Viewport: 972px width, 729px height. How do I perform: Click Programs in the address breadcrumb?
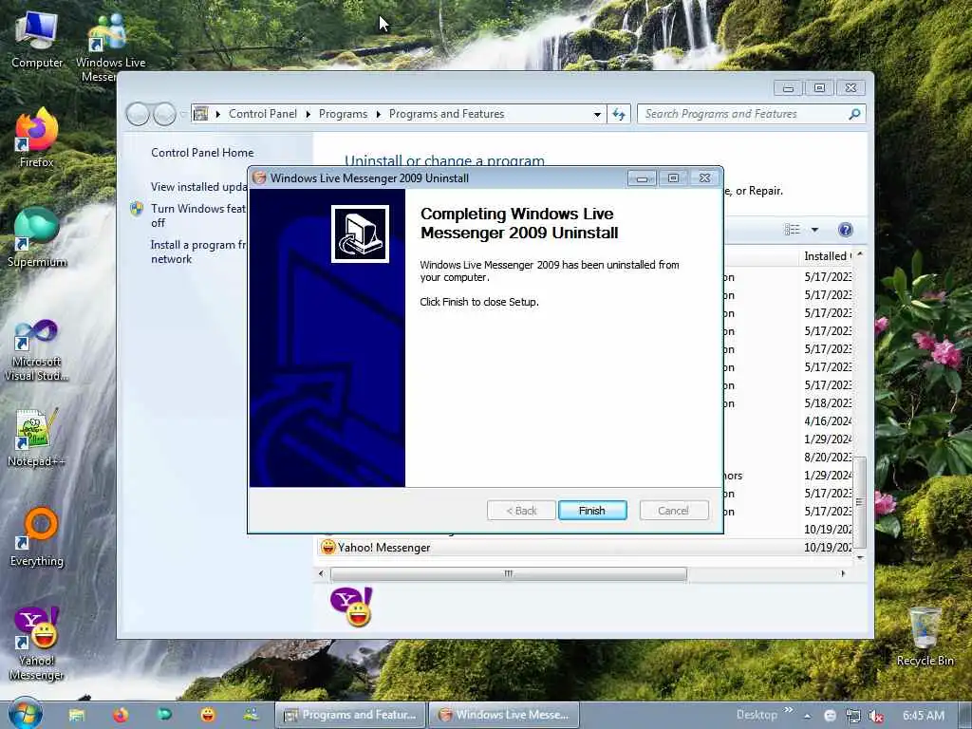(343, 114)
